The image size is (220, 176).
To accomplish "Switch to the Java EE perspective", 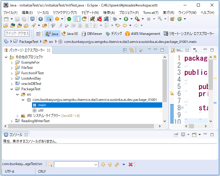I will pos(70,34).
